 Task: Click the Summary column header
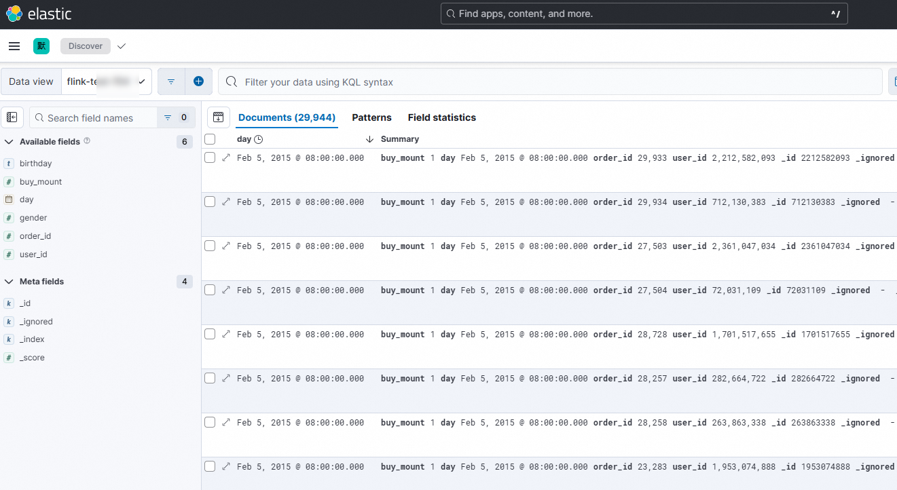point(400,139)
